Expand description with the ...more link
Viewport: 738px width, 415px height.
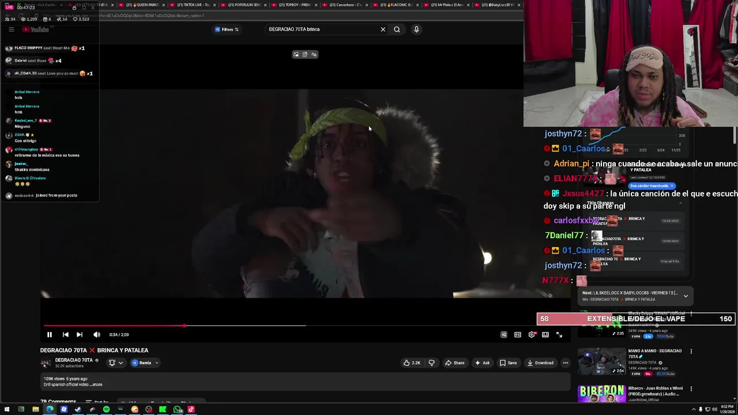96,384
